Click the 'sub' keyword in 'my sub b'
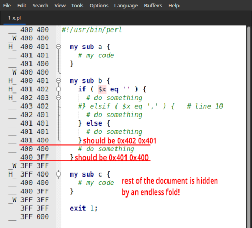 (x=88, y=81)
